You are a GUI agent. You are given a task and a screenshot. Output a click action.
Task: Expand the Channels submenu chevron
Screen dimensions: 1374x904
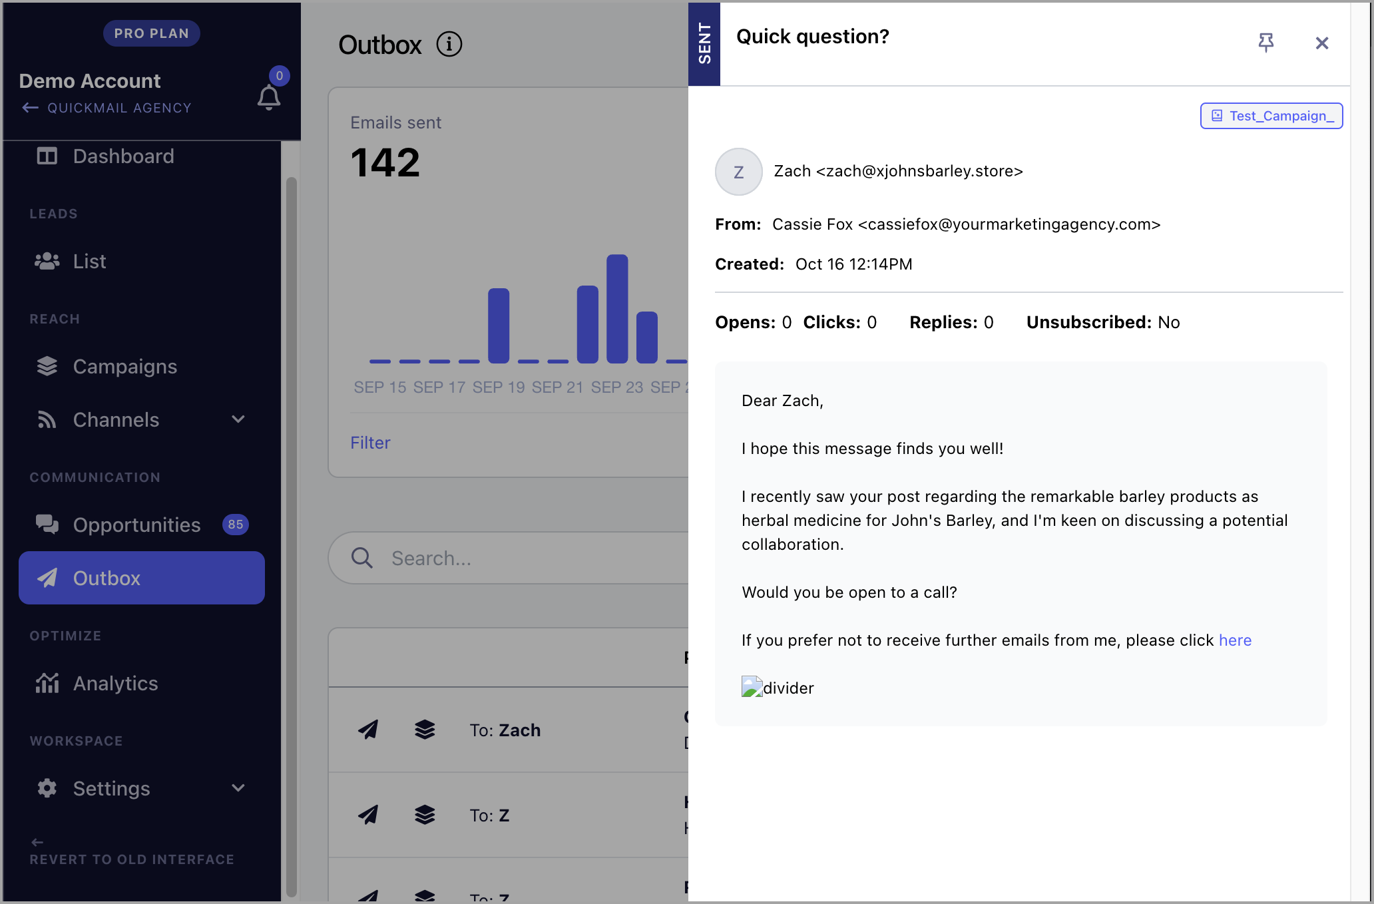pos(238,419)
